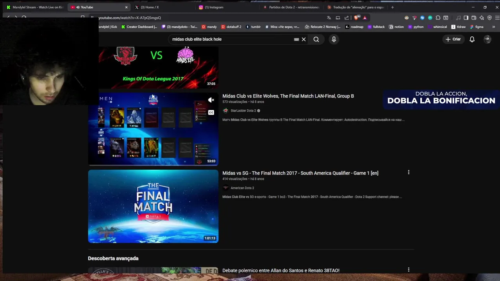
Task: Switch to Tradução de alienação tab
Action: [x=355, y=7]
